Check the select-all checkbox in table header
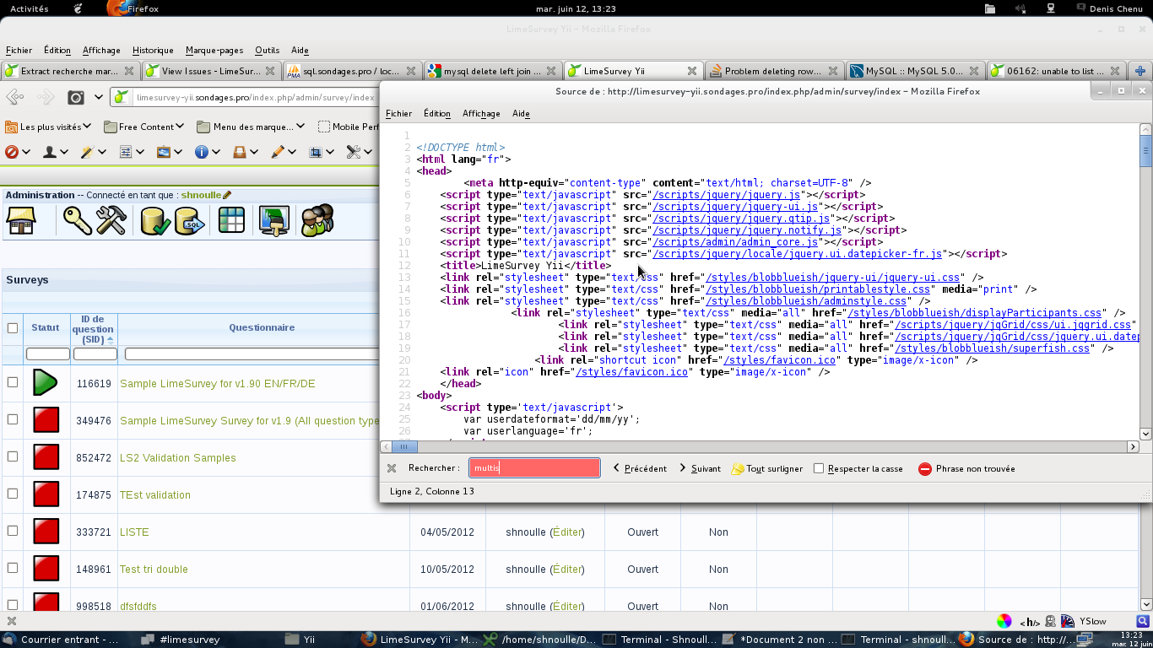This screenshot has width=1153, height=648. (x=13, y=328)
